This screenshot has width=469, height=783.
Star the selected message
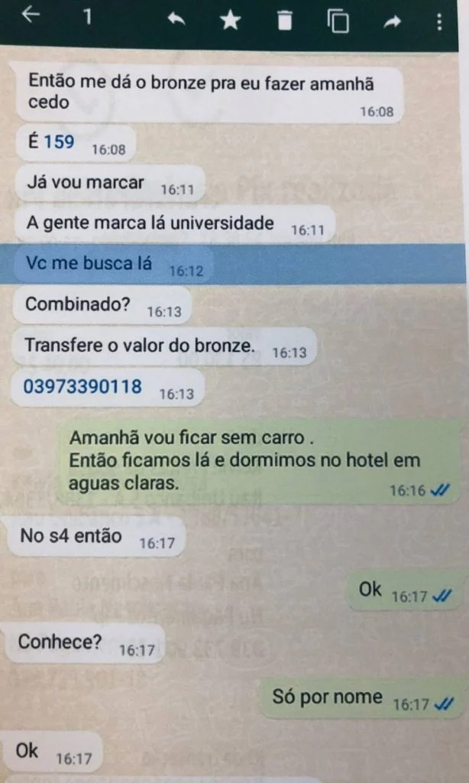pos(230,20)
